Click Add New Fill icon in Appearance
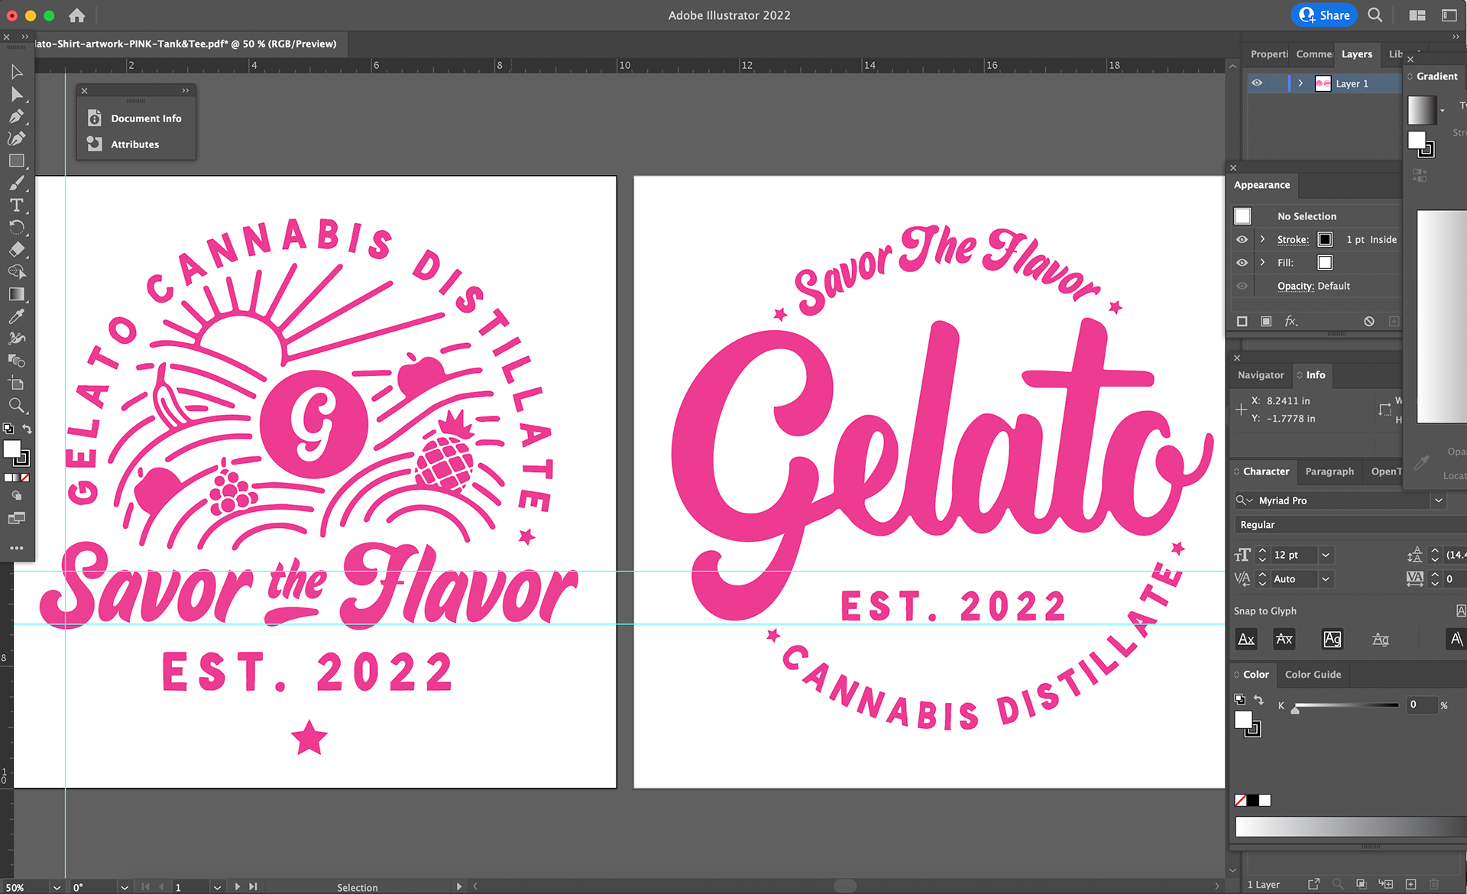The width and height of the screenshot is (1467, 894). click(x=1266, y=321)
